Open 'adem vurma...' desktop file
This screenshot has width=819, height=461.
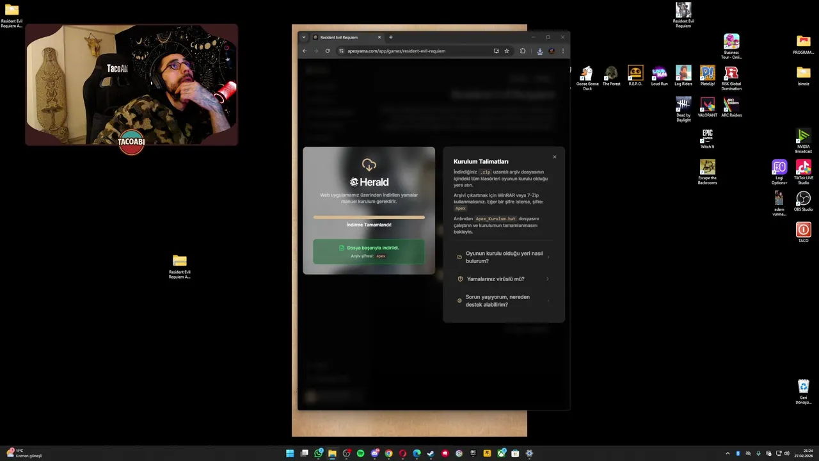click(x=779, y=203)
